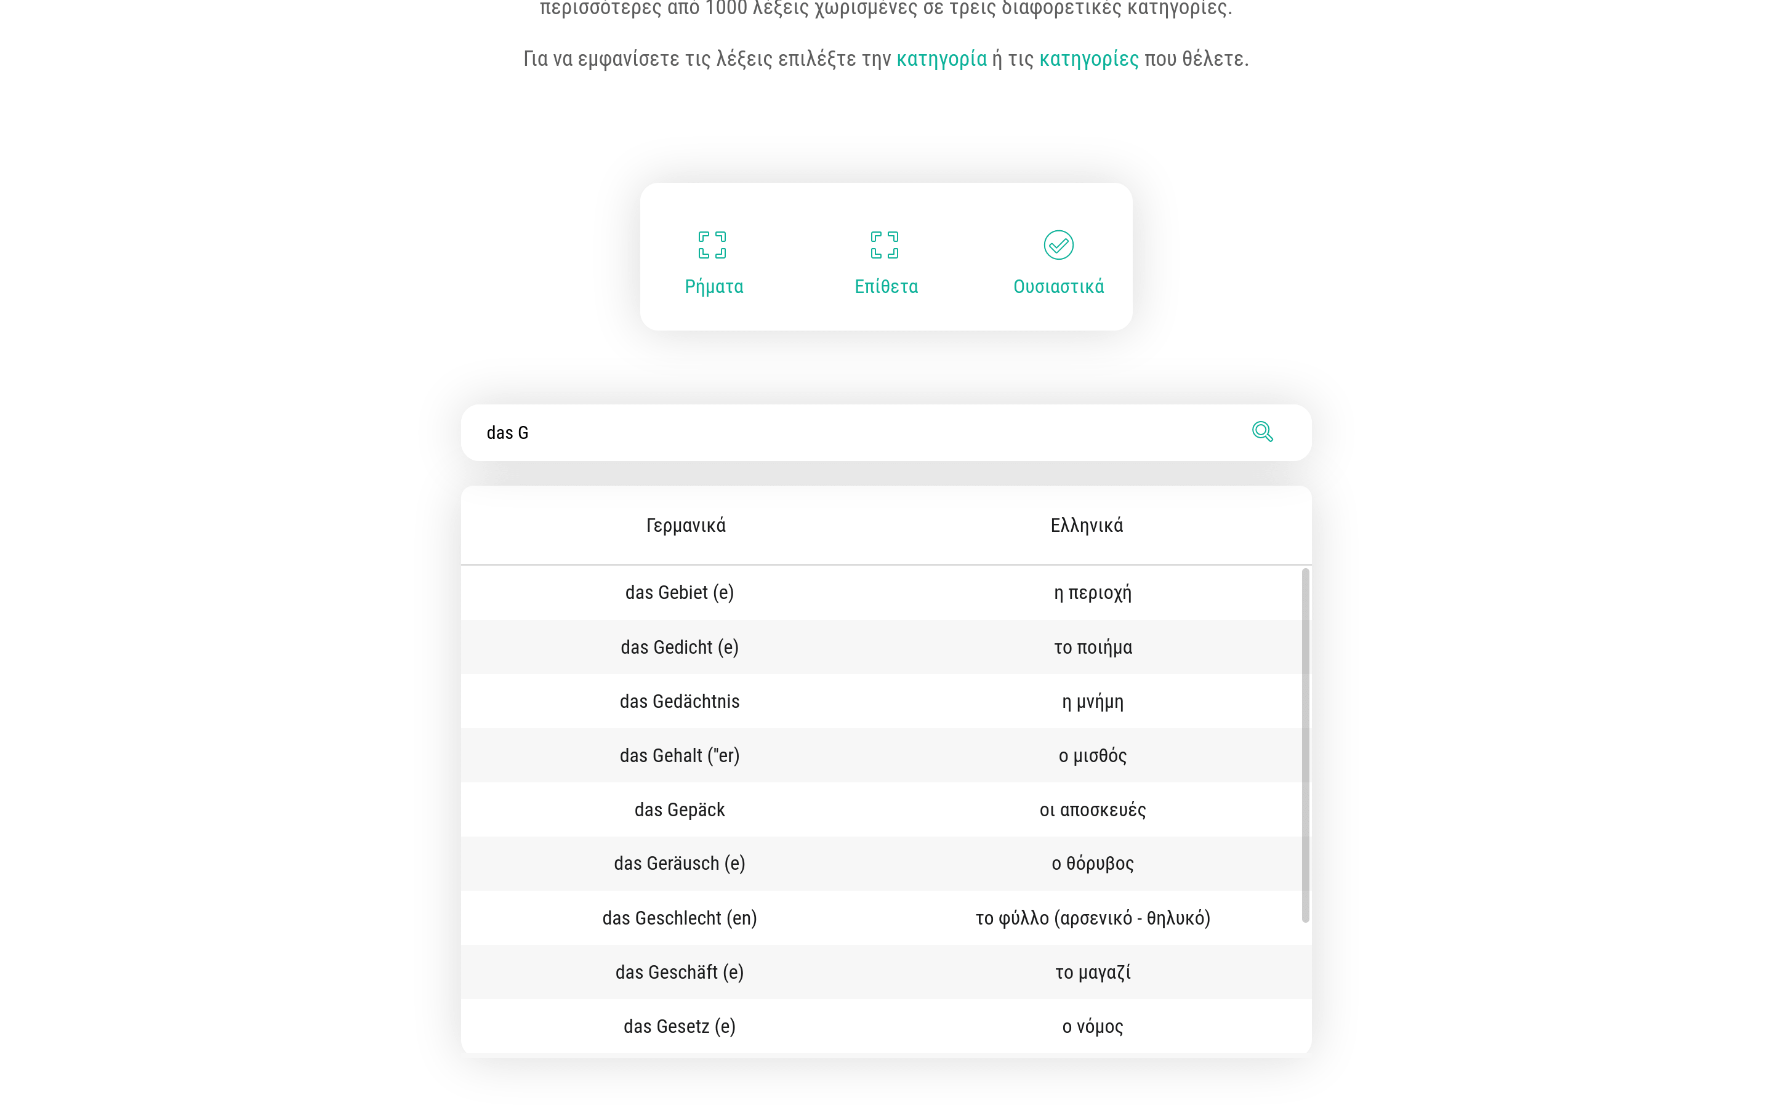
Task: Select the 'οι αποσκευές' cell
Action: 1092,809
